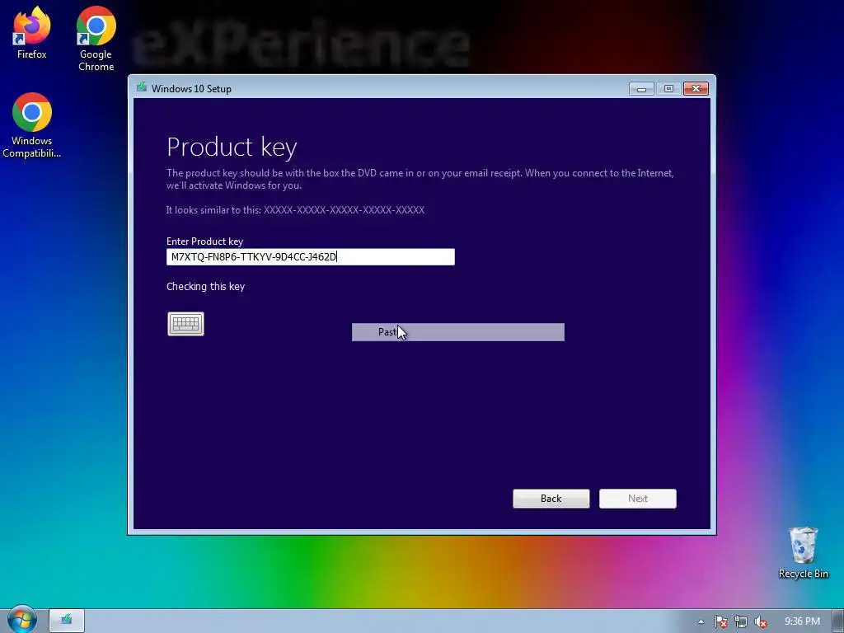
Task: Open the on-screen keyboard icon
Action: point(185,323)
